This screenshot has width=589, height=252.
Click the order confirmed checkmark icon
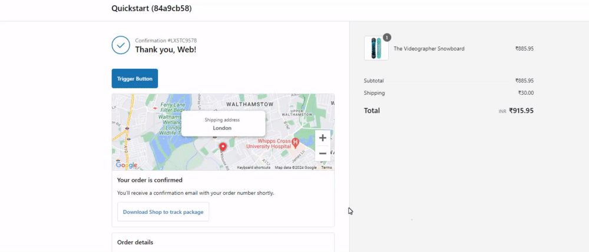pos(121,45)
